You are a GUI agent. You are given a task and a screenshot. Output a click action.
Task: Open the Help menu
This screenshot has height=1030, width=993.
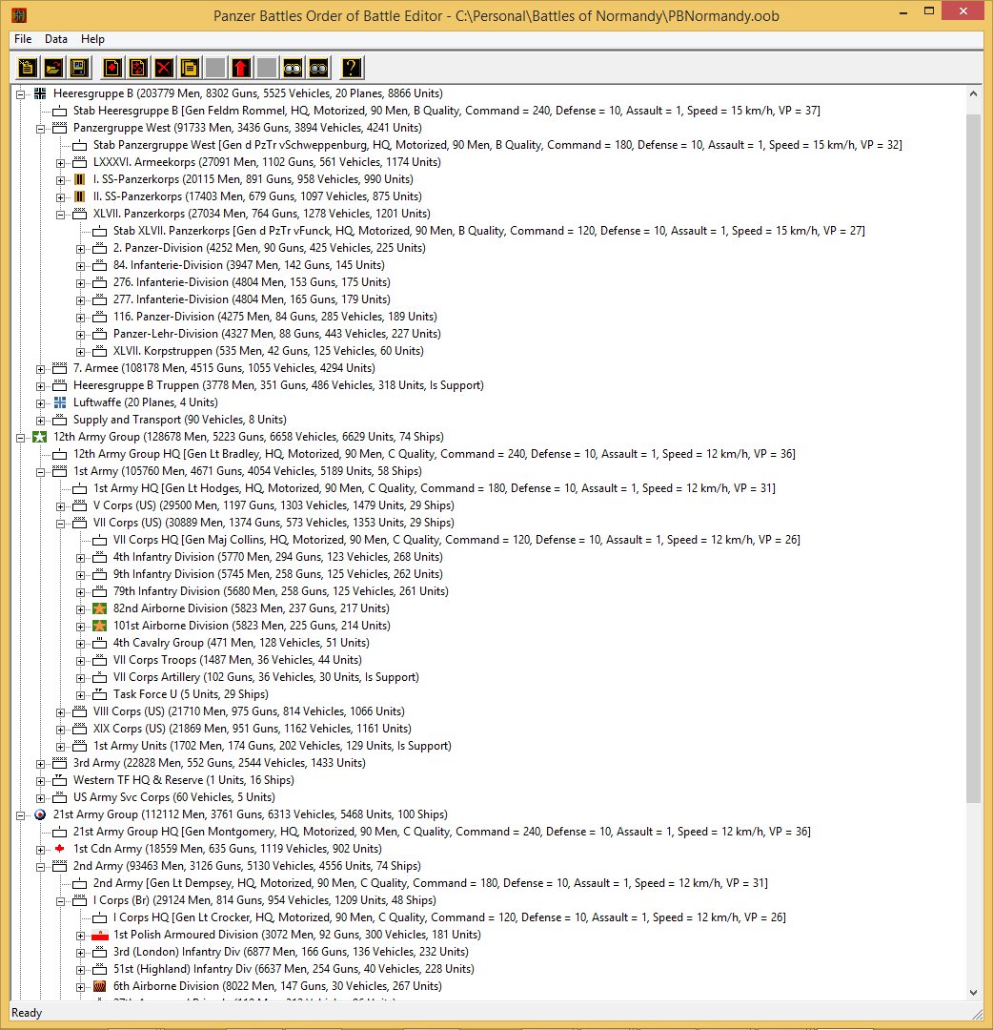pyautogui.click(x=92, y=39)
